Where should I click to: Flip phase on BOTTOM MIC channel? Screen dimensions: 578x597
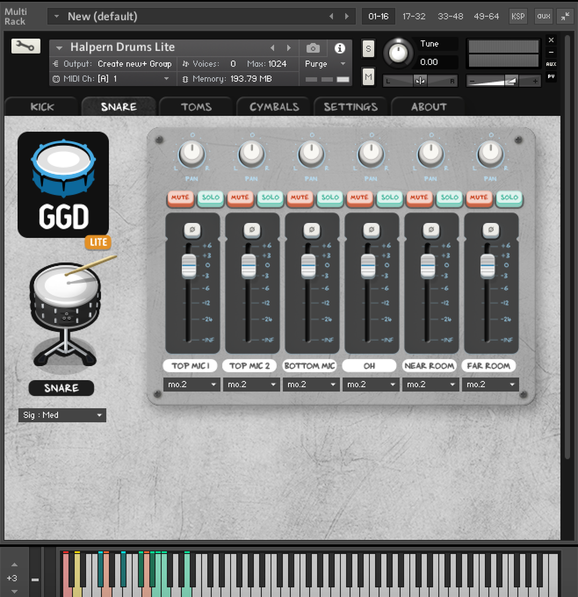(312, 230)
